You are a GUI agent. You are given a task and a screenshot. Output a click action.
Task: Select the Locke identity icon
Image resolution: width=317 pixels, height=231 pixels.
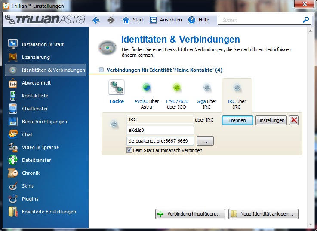pos(117,88)
